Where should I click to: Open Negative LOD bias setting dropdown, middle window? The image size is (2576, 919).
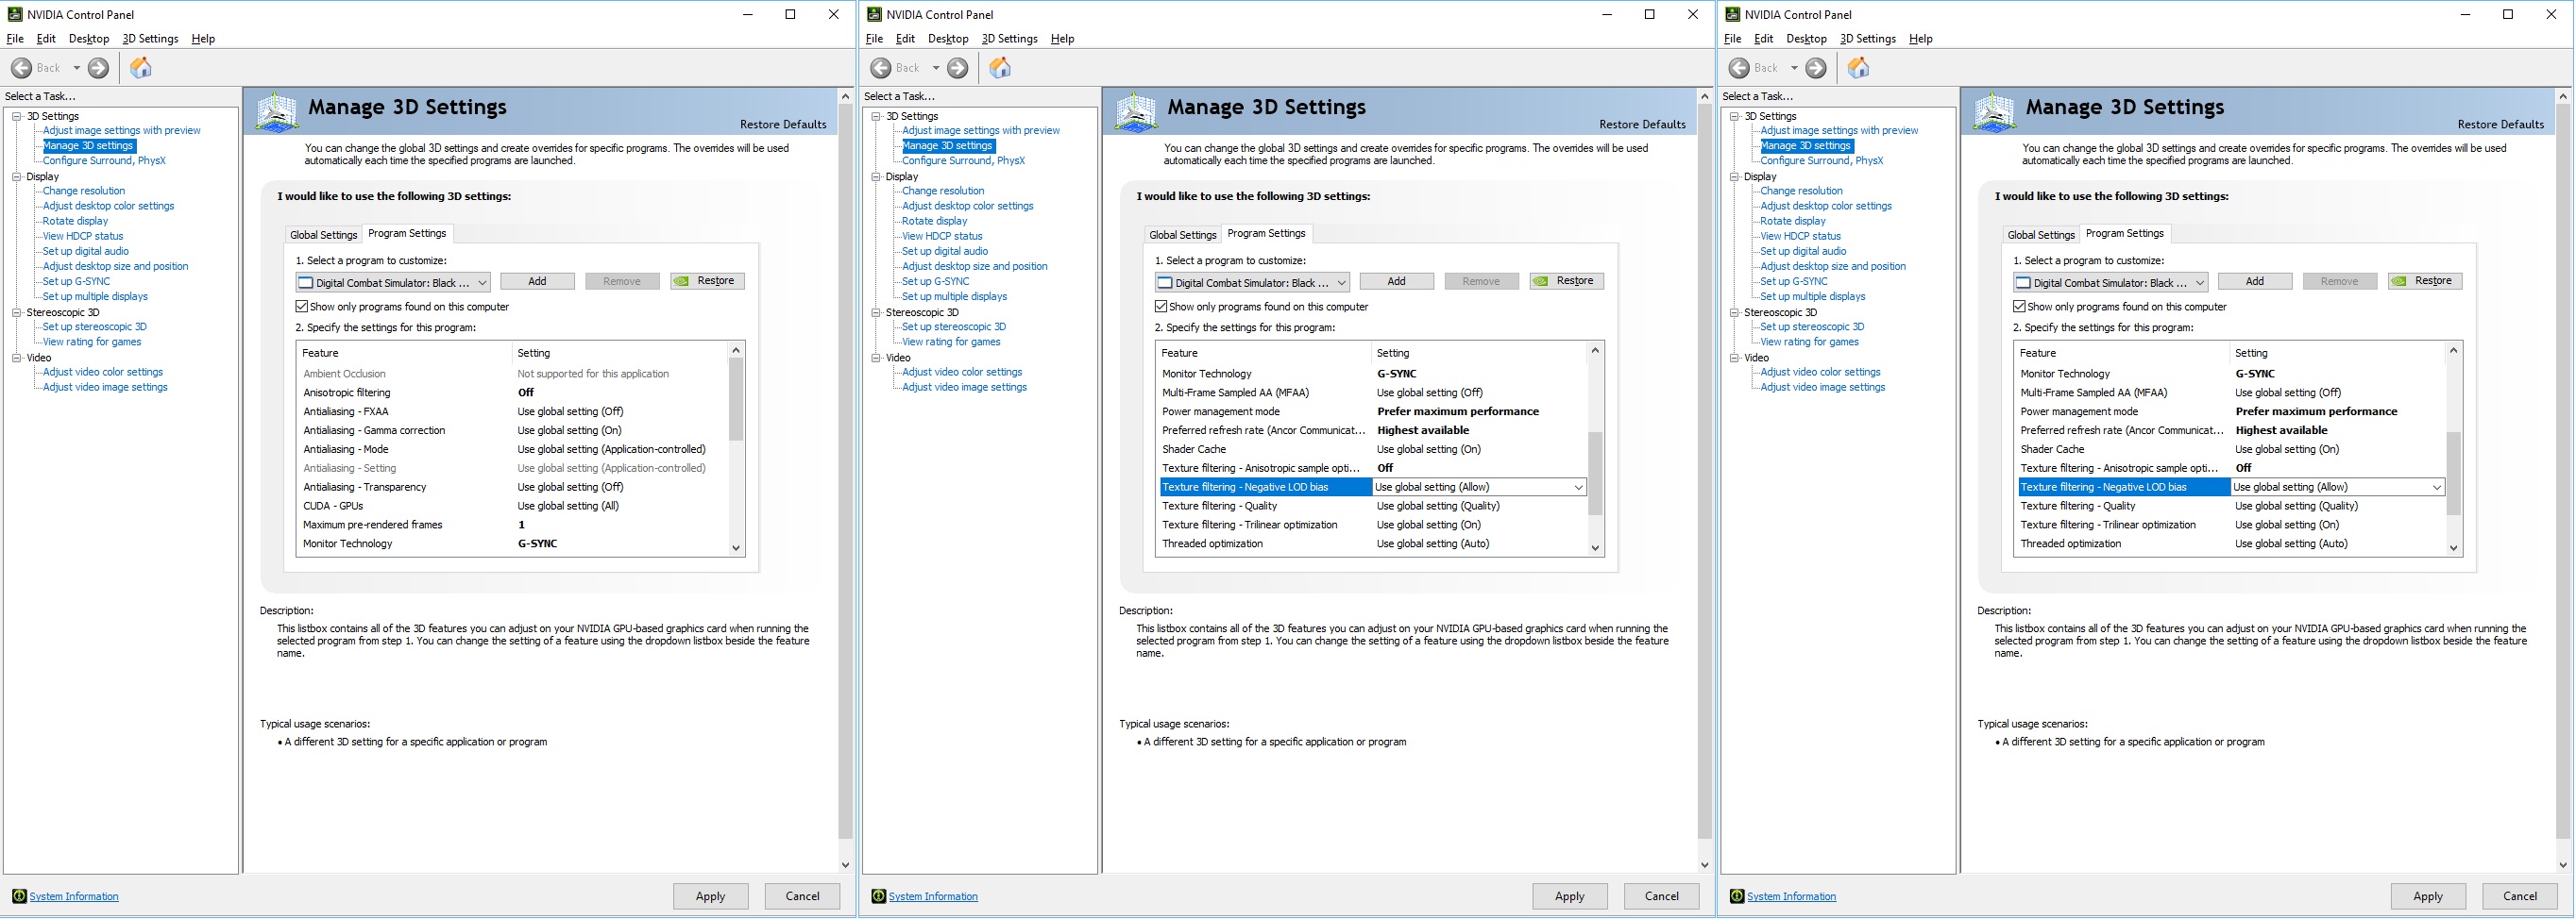1578,488
